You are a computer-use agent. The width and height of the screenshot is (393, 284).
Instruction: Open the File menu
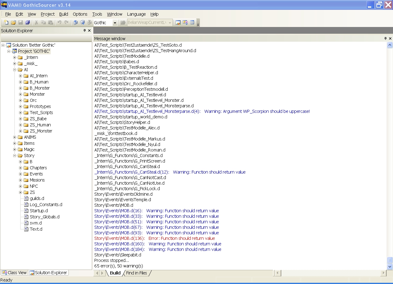pyautogui.click(x=8, y=14)
